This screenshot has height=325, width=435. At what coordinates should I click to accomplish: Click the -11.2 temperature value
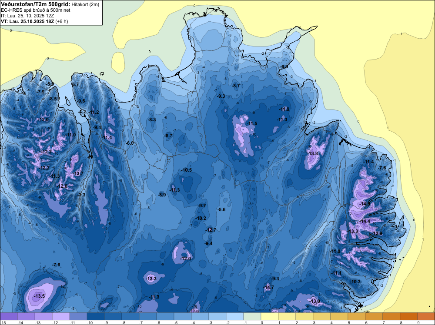(x=94, y=112)
